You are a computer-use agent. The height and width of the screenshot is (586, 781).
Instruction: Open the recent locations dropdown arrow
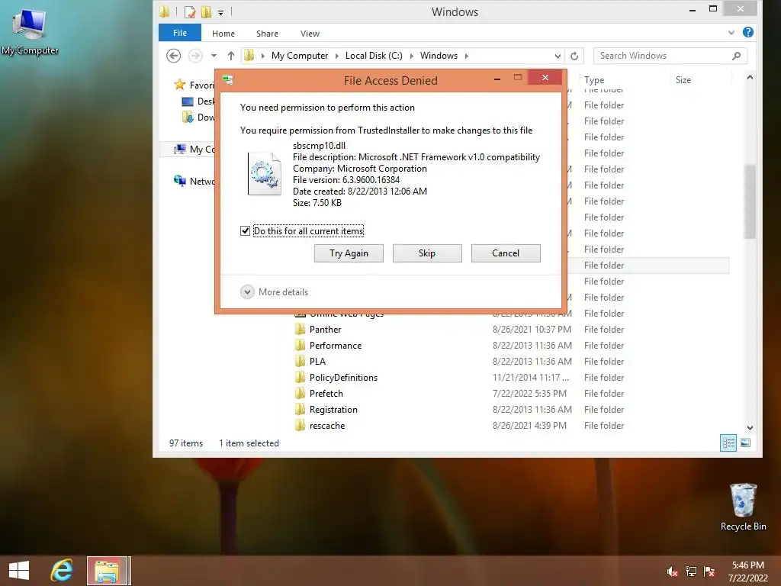pyautogui.click(x=214, y=56)
